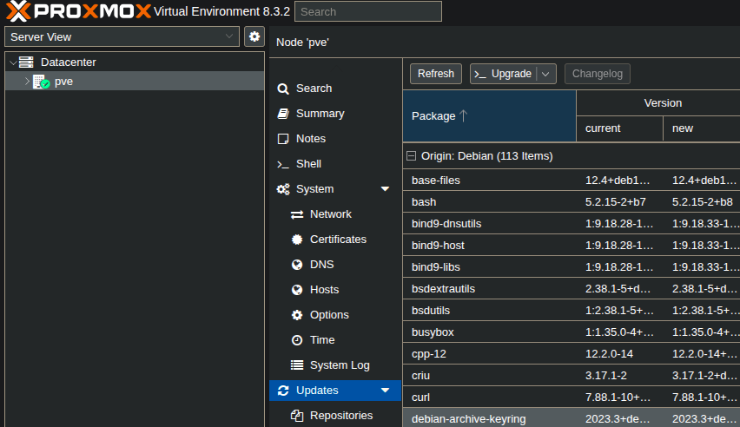The height and width of the screenshot is (427, 740).
Task: Click the new version column header
Action: pyautogui.click(x=702, y=128)
